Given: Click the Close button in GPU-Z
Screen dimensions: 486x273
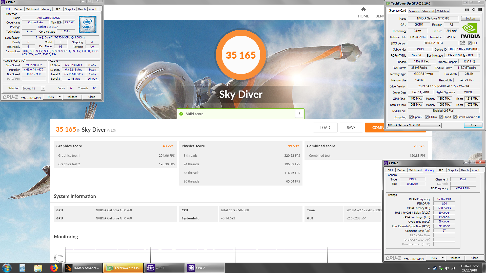Looking at the screenshot, I should (x=473, y=125).
